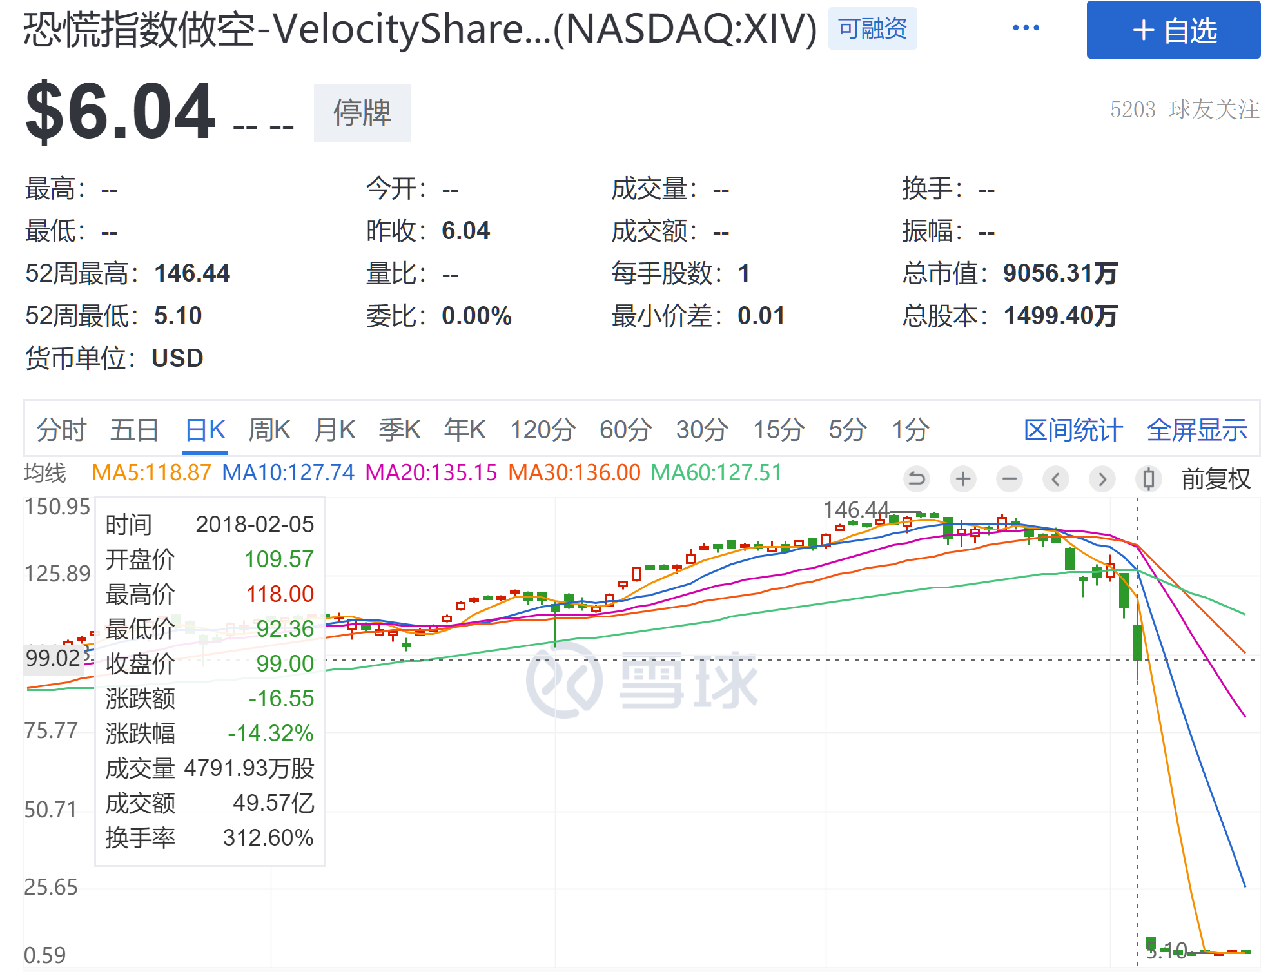
Task: Zoom out the chart with minus icon
Action: pyautogui.click(x=1010, y=479)
